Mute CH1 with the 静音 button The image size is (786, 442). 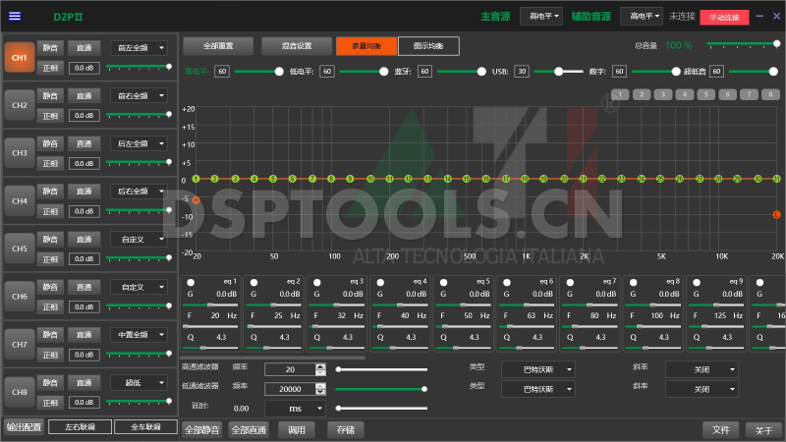(50, 47)
